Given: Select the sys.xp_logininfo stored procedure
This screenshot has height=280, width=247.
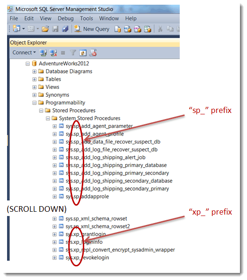Looking at the screenshot, I should click(84, 242).
